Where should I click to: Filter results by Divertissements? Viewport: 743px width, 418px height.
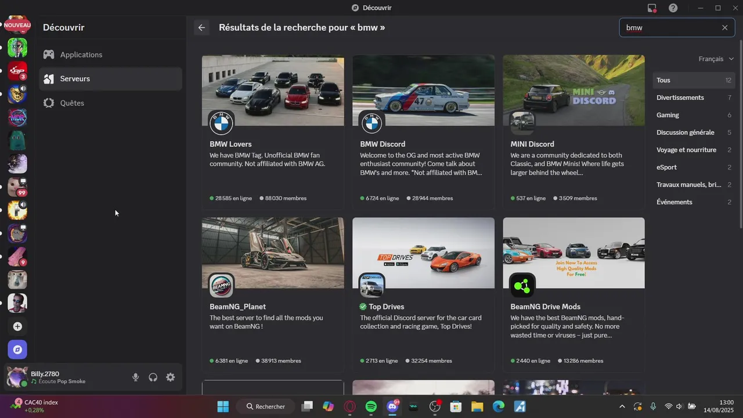tap(694, 98)
